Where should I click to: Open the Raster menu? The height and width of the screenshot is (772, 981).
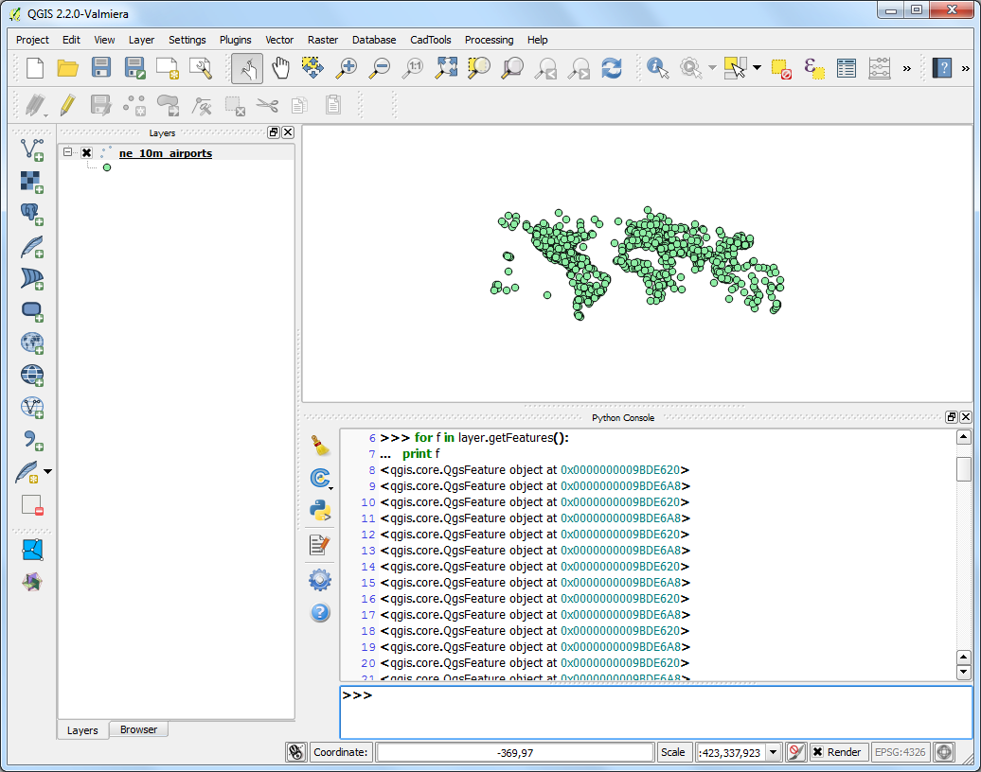(323, 40)
